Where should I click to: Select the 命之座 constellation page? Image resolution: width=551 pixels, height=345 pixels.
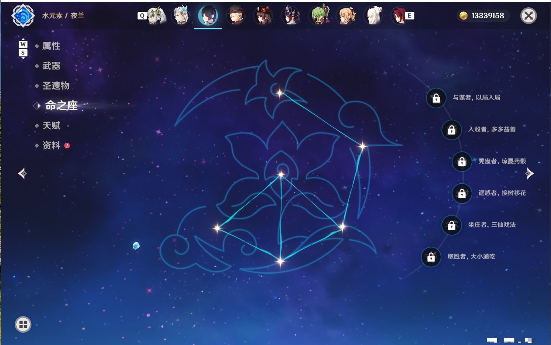pos(61,106)
